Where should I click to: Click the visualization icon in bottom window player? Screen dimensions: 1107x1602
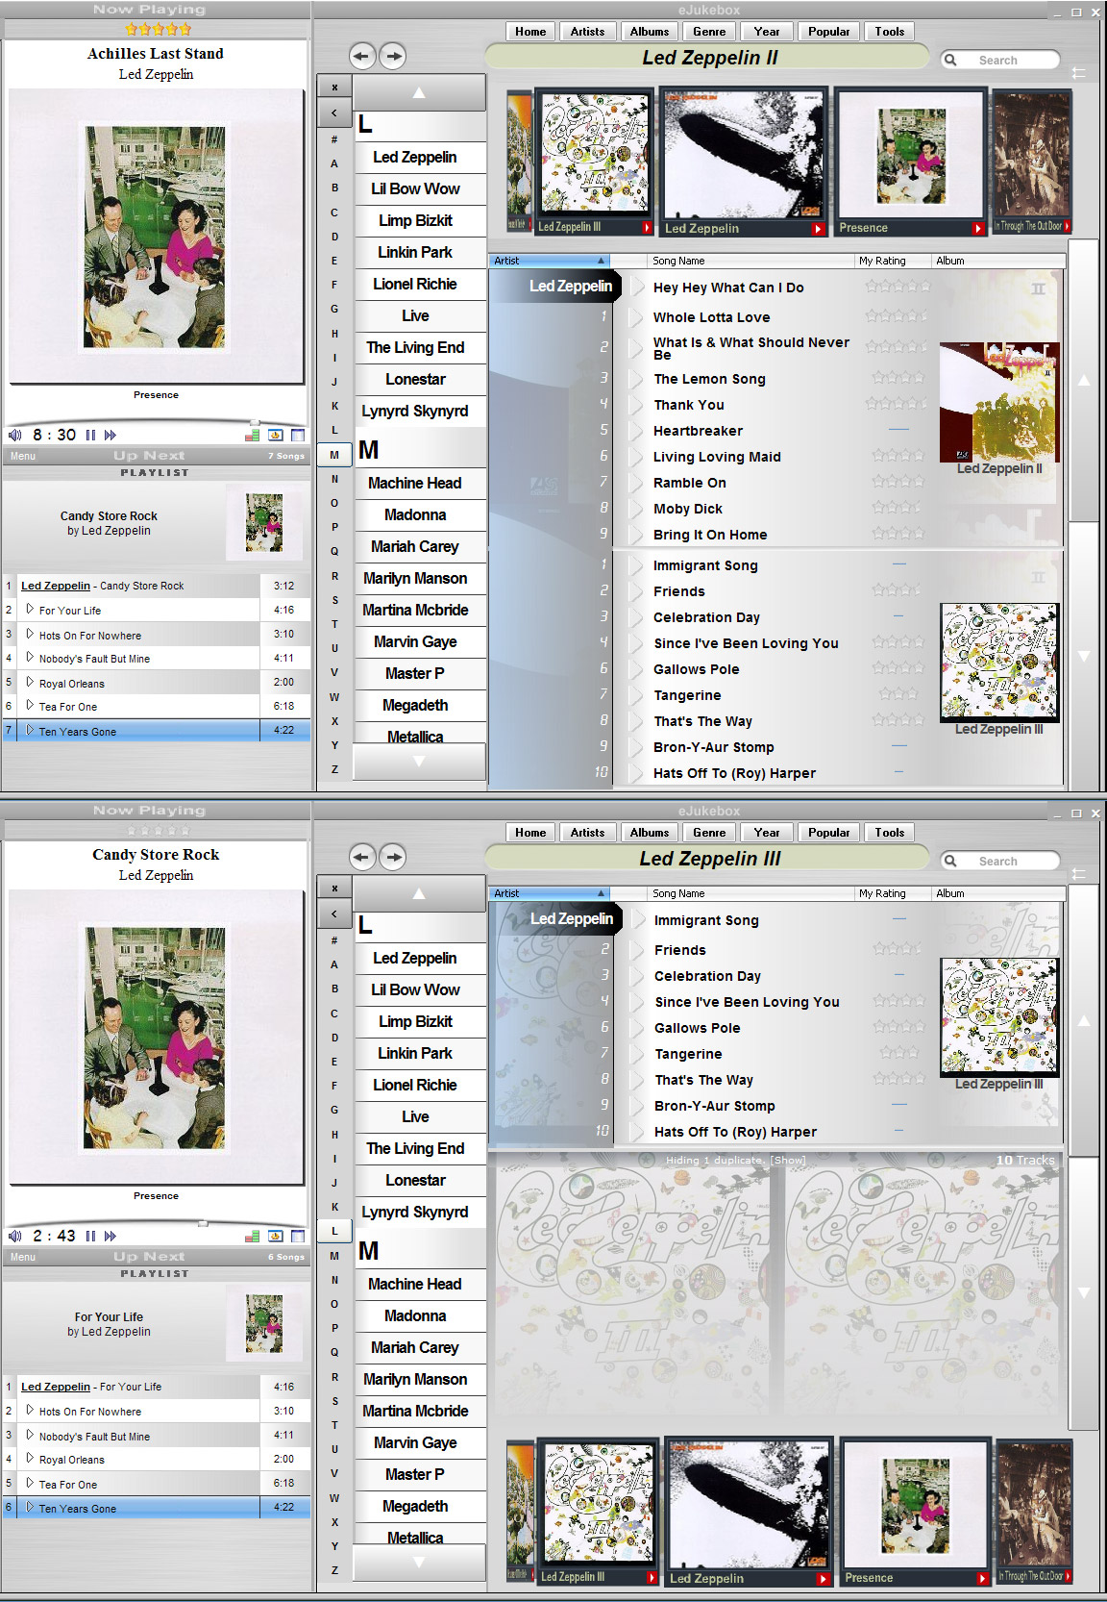275,1236
